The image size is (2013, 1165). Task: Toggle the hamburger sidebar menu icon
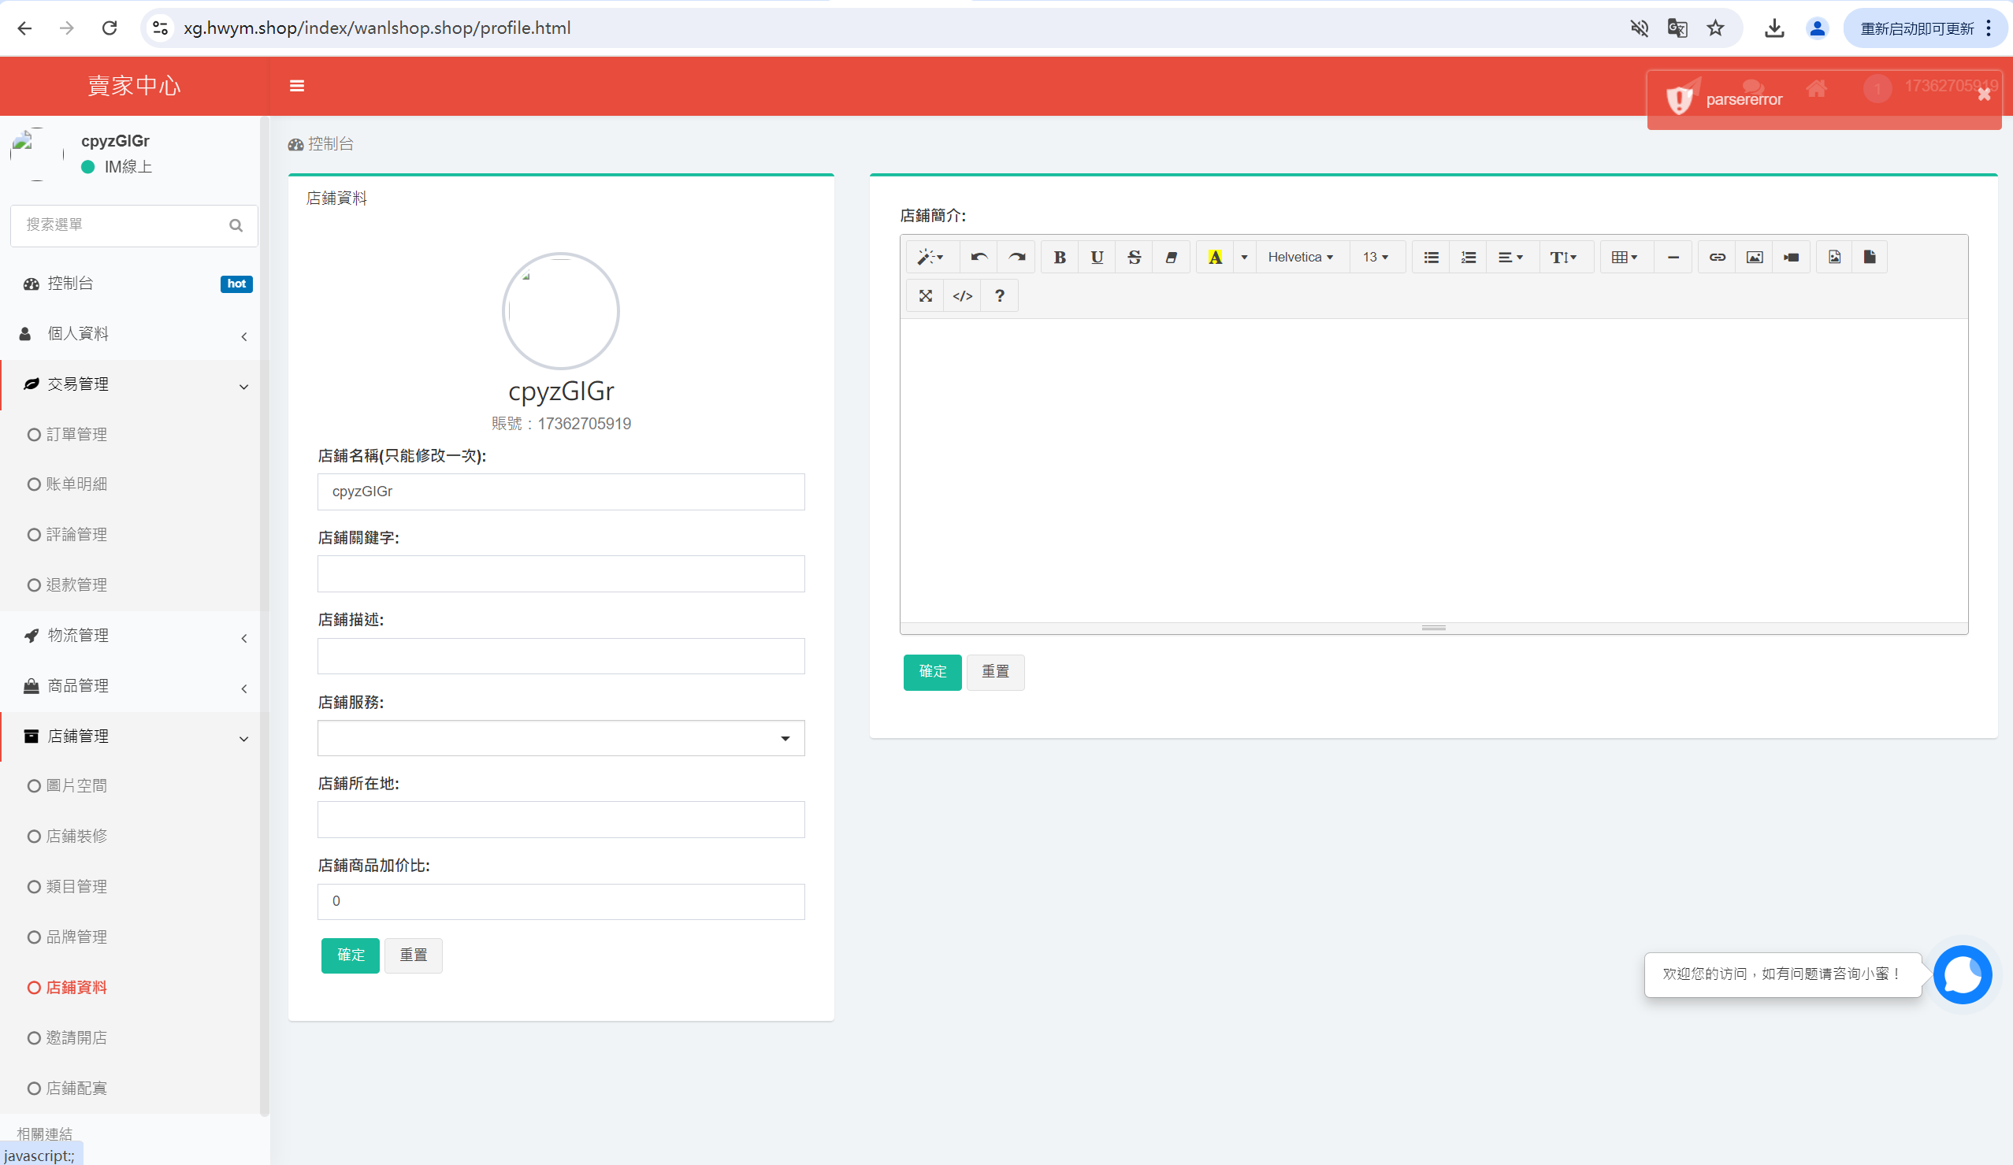pos(296,86)
